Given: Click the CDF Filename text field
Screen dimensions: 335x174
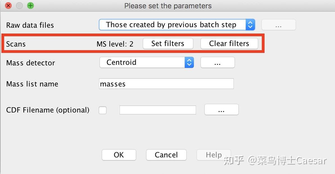Looking at the screenshot, I should (x=158, y=110).
